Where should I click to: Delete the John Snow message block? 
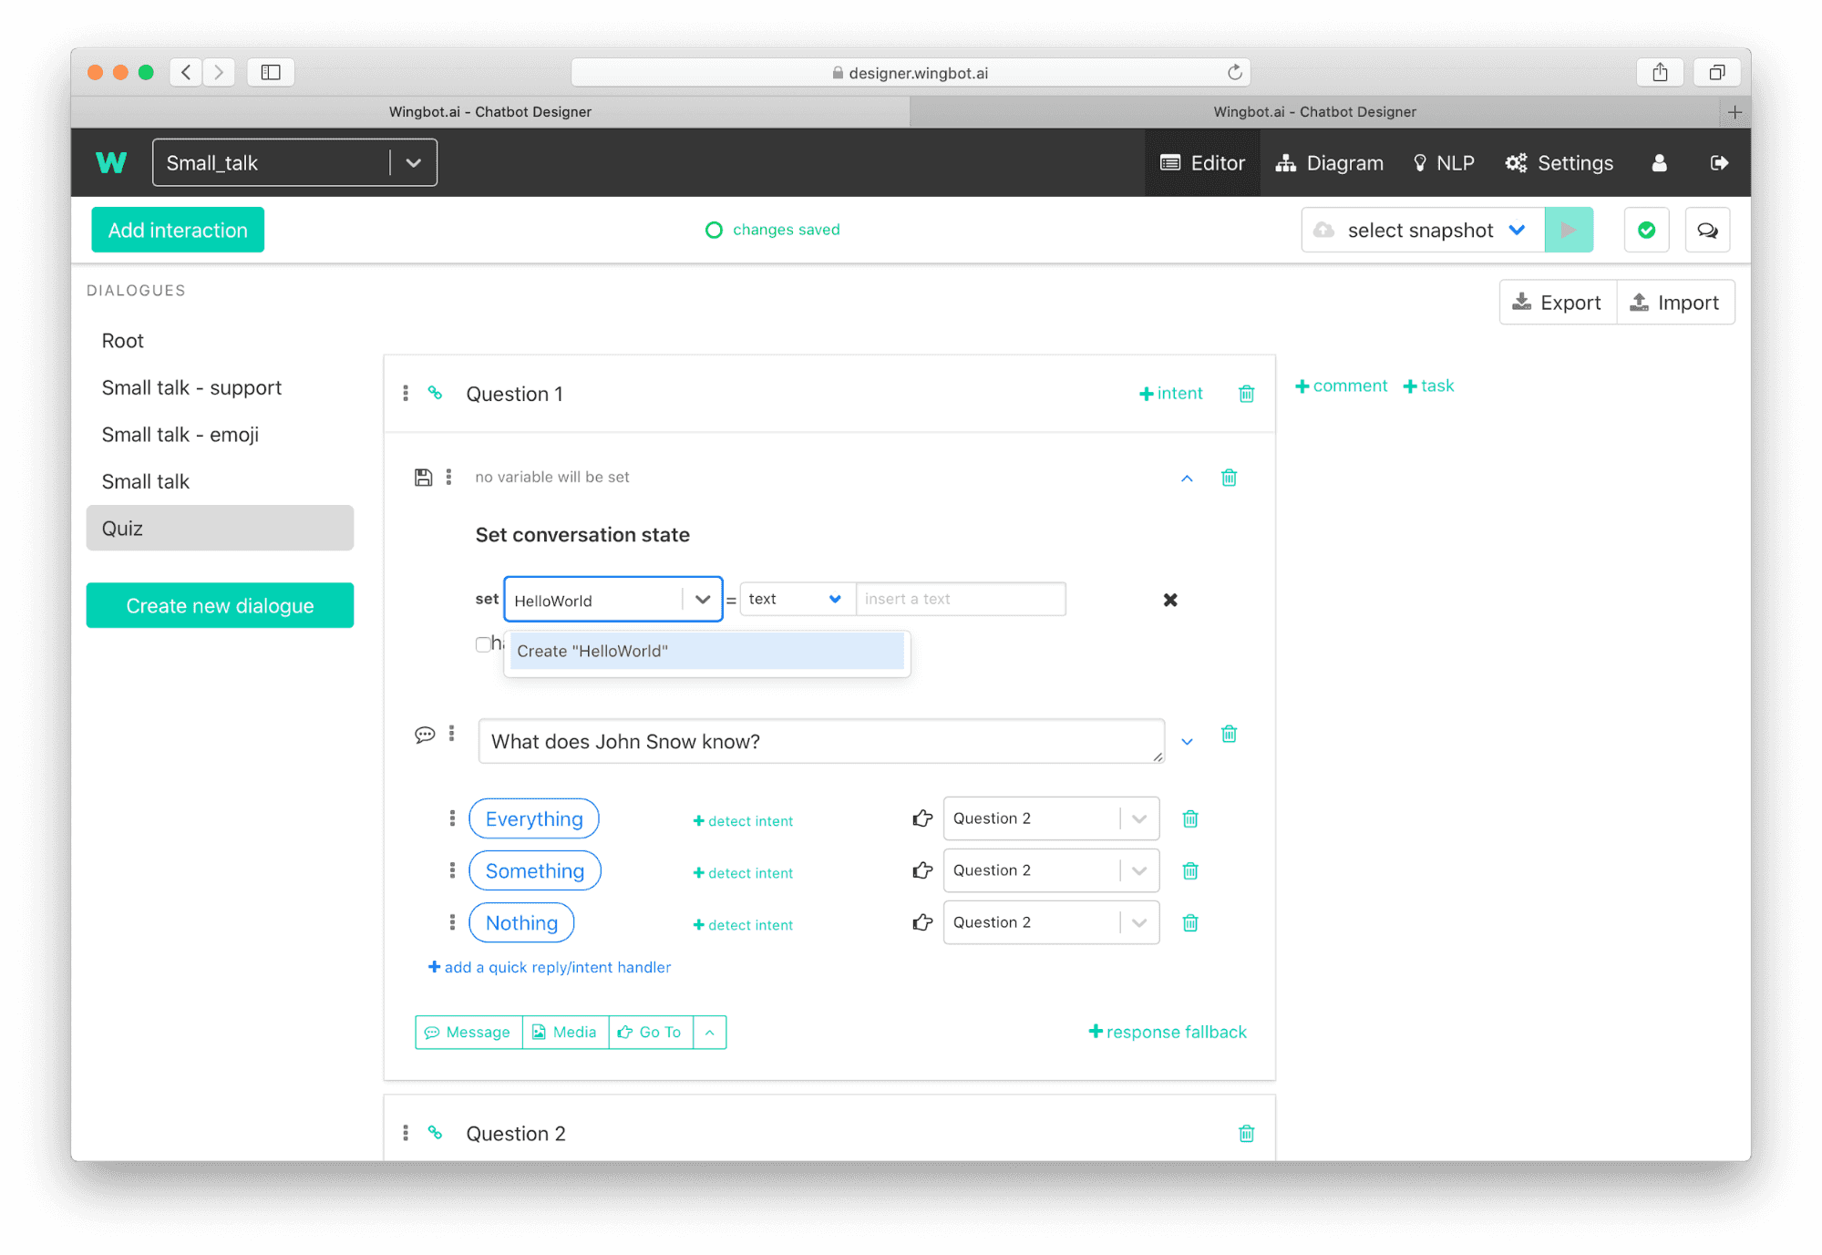(x=1229, y=735)
